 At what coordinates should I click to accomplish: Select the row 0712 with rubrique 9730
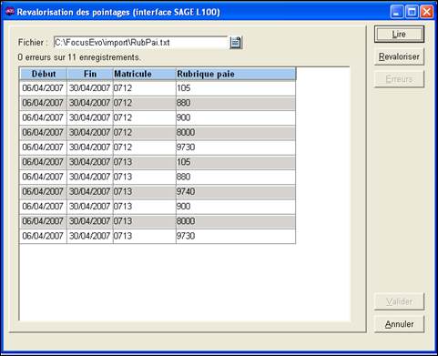click(158, 147)
